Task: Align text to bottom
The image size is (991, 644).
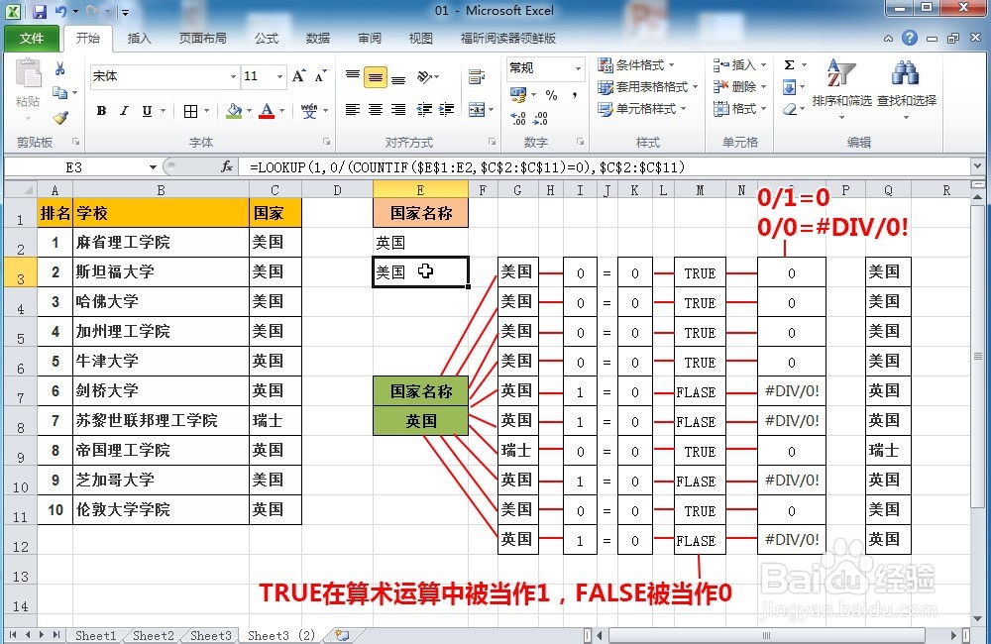Action: (x=398, y=77)
